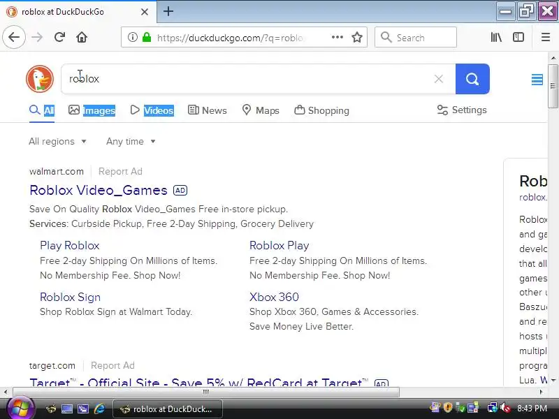Open the Play Roblox sublink

[69, 246]
